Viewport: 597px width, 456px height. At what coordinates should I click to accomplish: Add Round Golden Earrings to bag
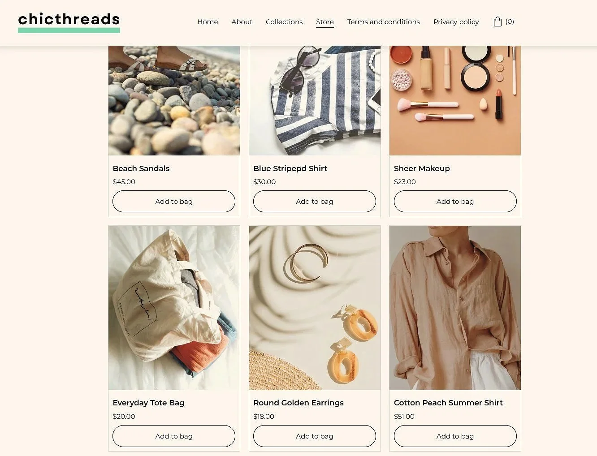click(x=315, y=436)
